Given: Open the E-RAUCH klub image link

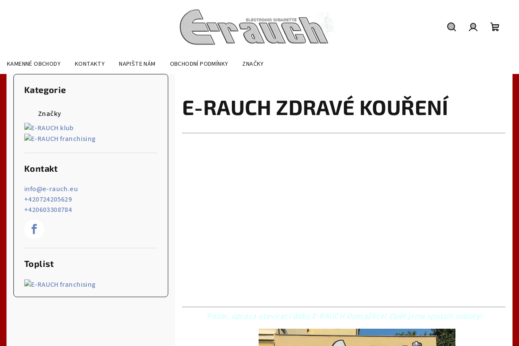Looking at the screenshot, I should [49, 128].
